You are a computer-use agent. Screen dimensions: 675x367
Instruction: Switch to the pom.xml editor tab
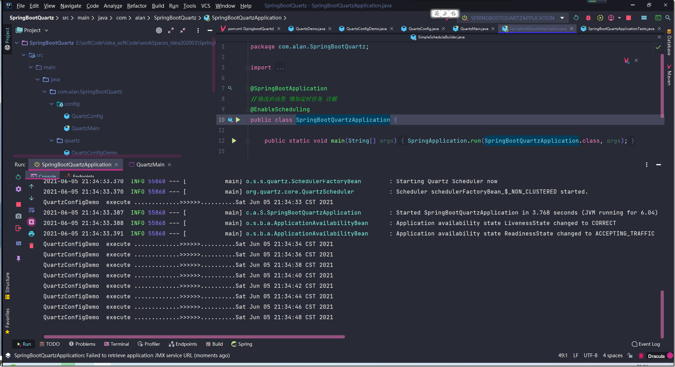(x=251, y=29)
